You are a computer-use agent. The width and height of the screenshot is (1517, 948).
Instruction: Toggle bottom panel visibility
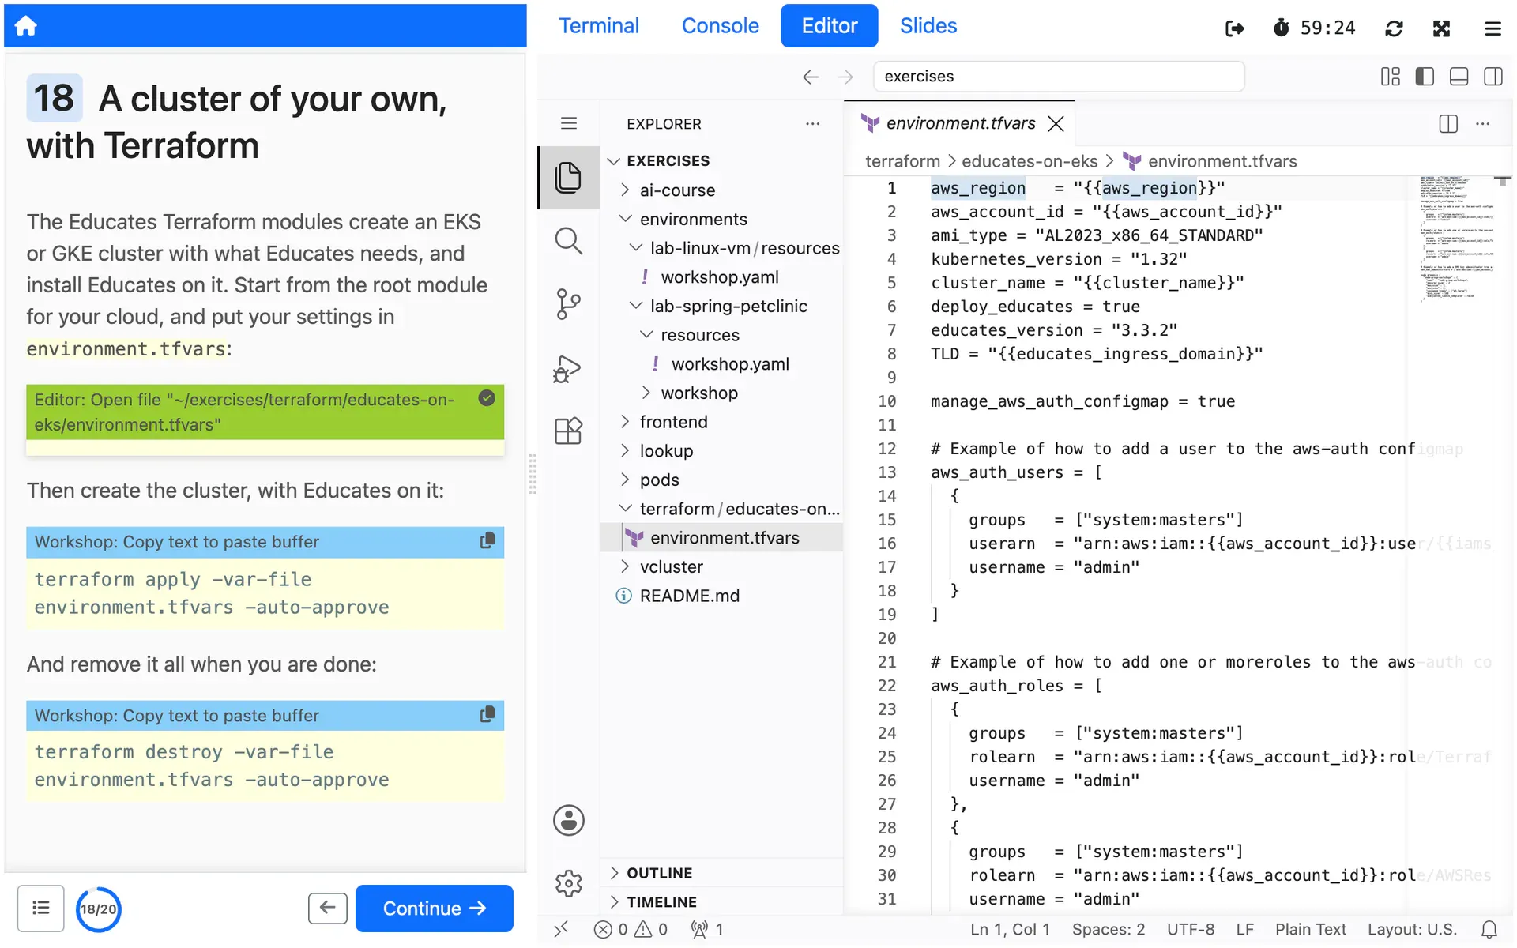[1459, 77]
